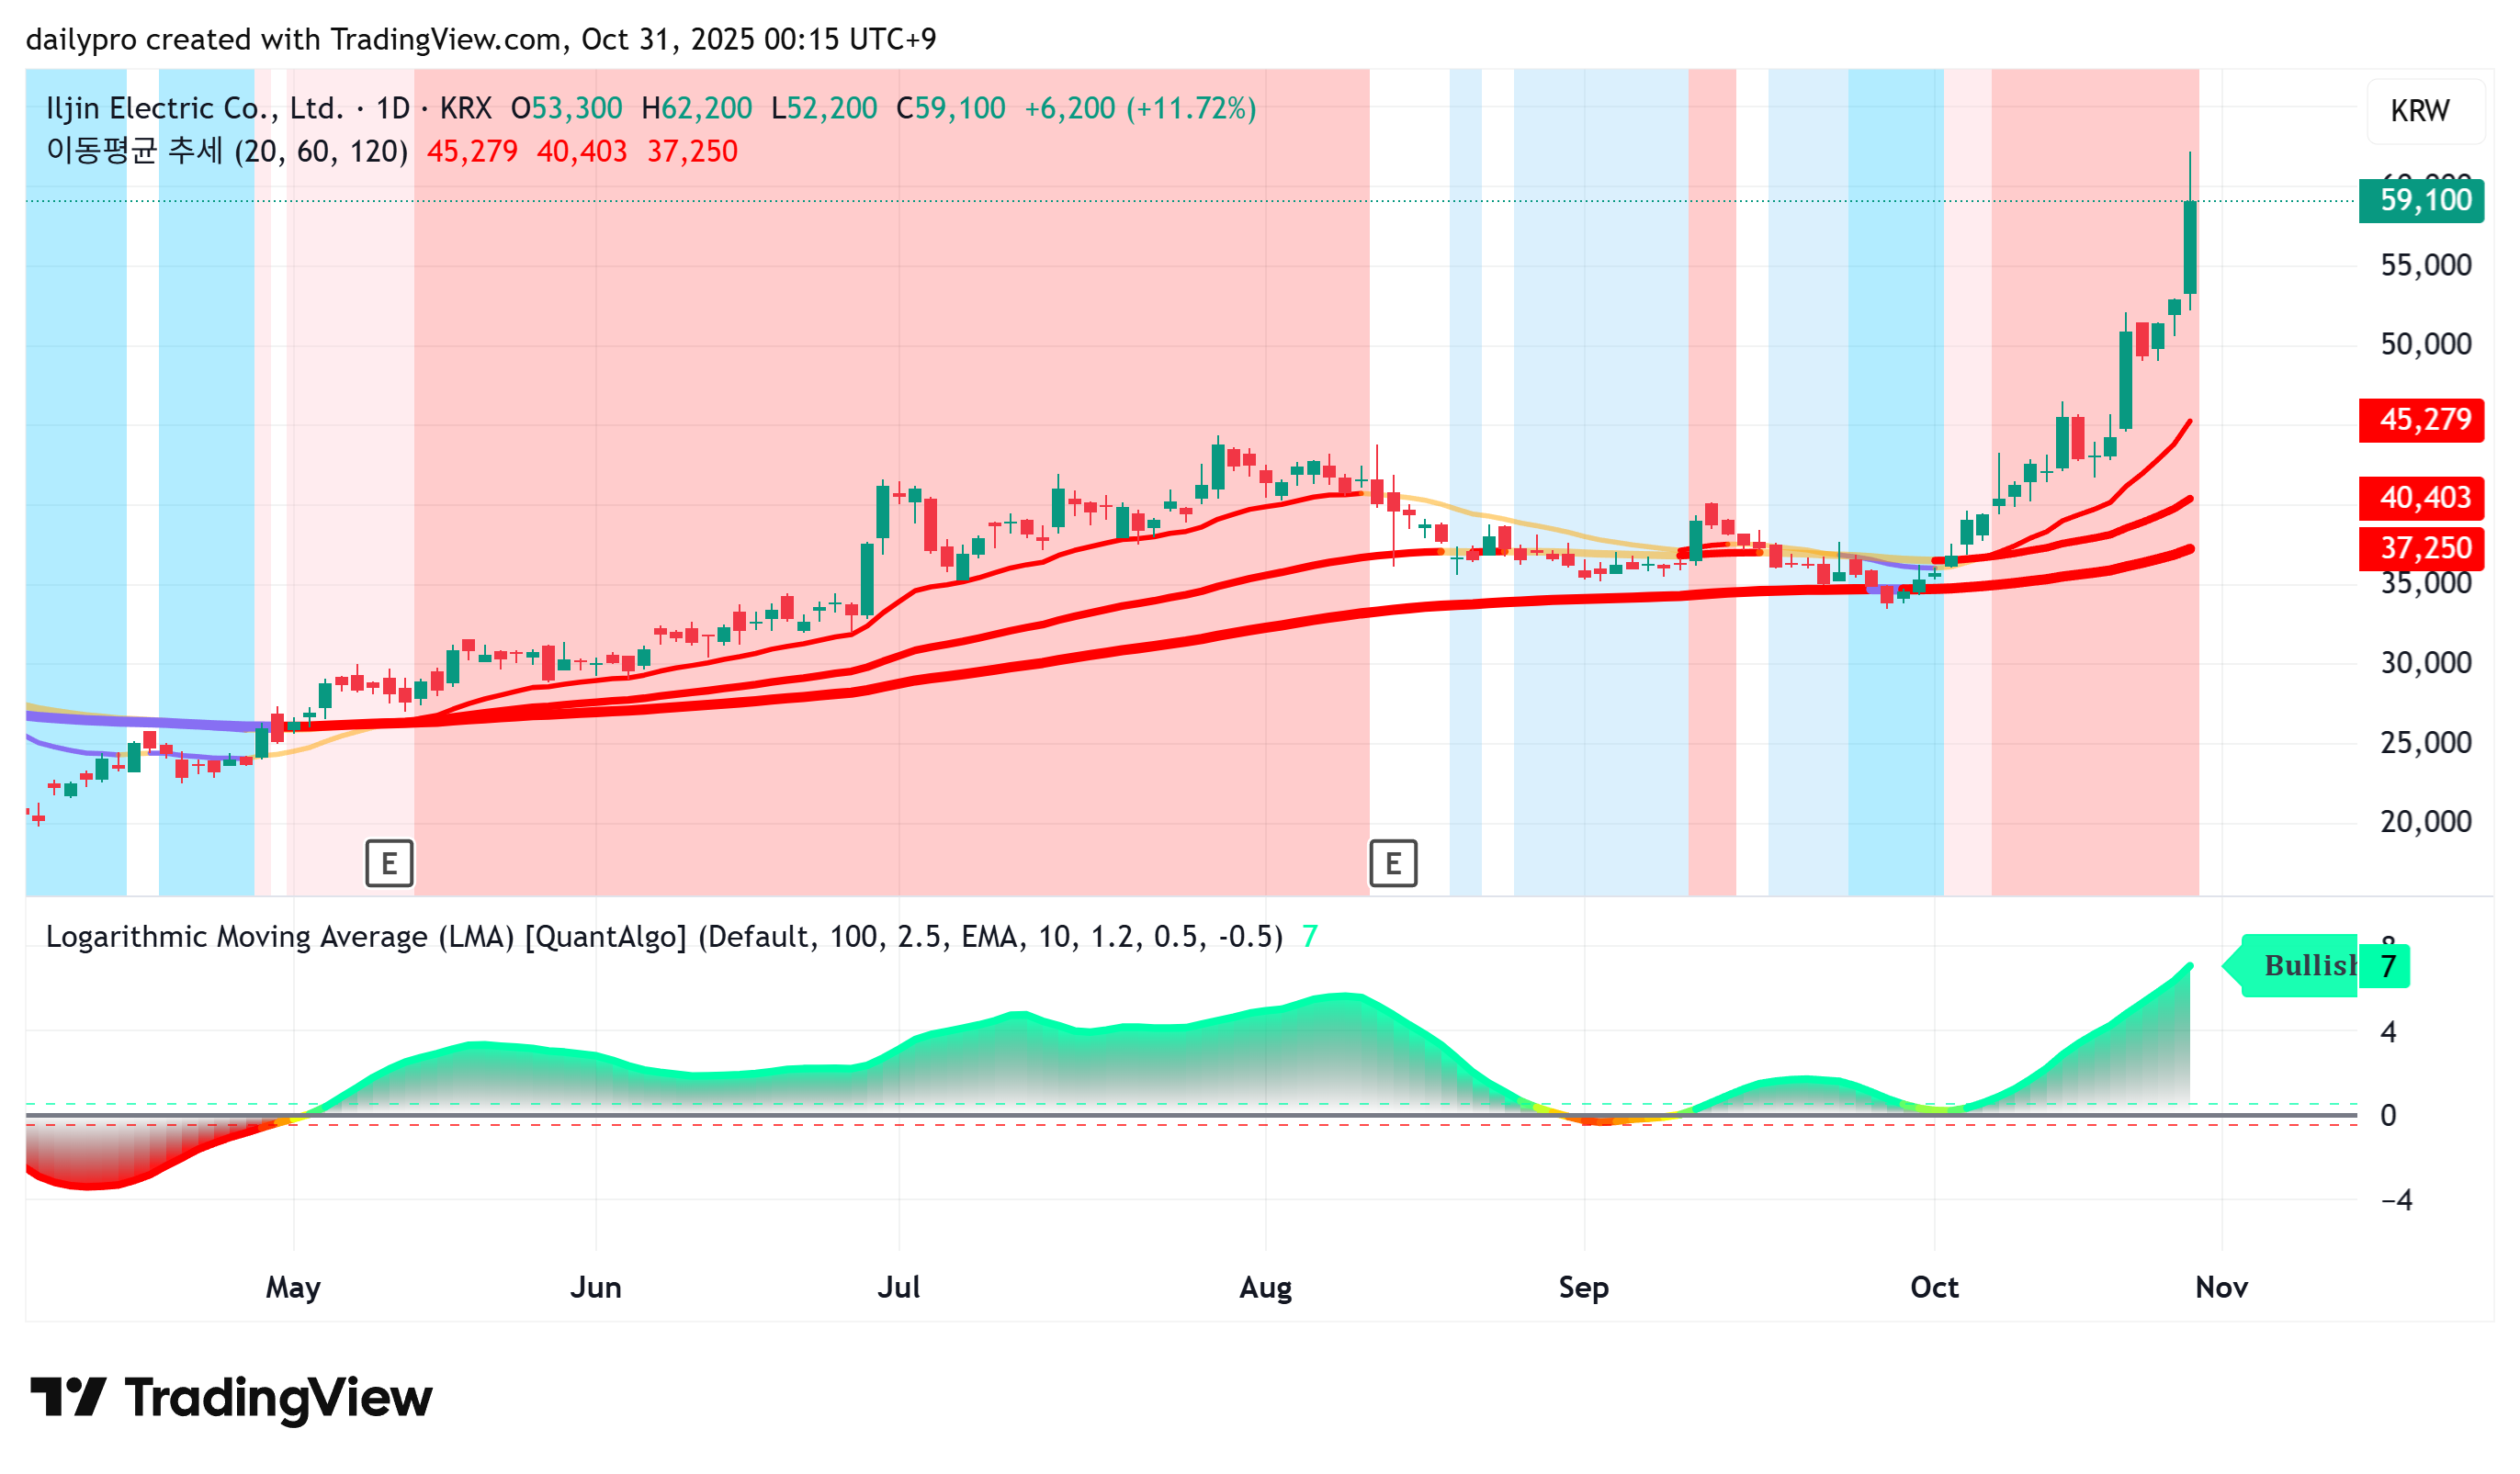Click the Jul label on the time axis
The height and width of the screenshot is (1474, 2520).
(x=898, y=1286)
